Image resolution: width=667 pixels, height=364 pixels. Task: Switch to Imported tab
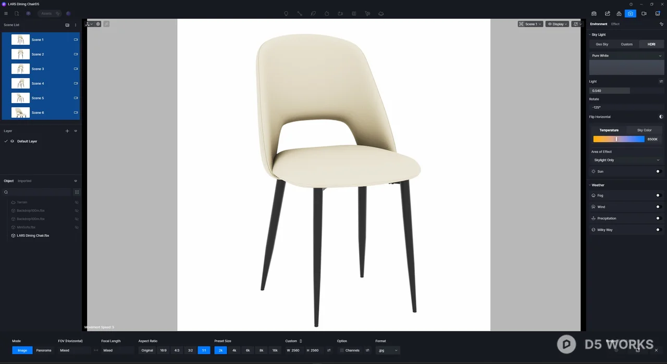(x=24, y=181)
